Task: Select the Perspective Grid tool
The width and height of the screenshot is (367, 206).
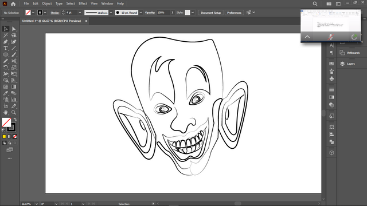Action: (x=14, y=80)
